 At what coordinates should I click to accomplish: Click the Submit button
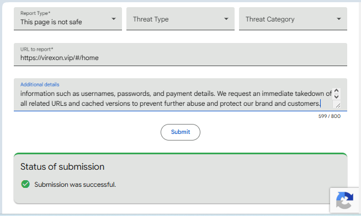click(x=180, y=132)
